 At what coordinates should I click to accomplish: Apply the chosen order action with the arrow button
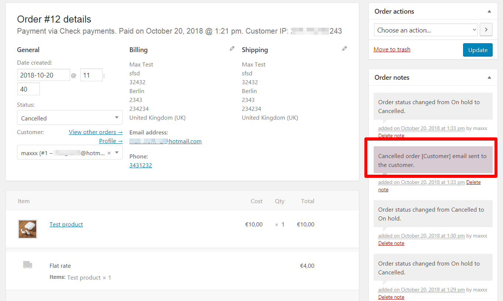coord(486,30)
